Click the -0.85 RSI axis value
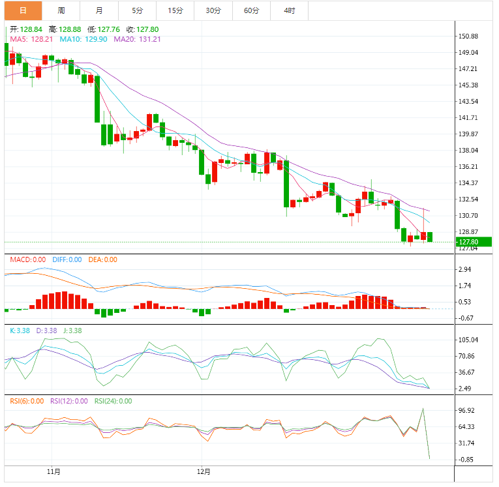The height and width of the screenshot is (487, 499). pos(466,460)
